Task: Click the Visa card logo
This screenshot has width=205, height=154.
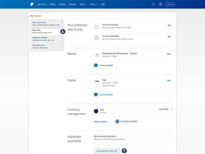Action: pos(97,81)
